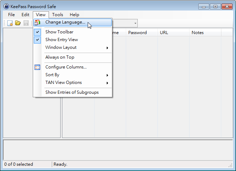This screenshot has width=236, height=171.
Task: Click the 'Ready.' status bar text
Action: point(60,164)
